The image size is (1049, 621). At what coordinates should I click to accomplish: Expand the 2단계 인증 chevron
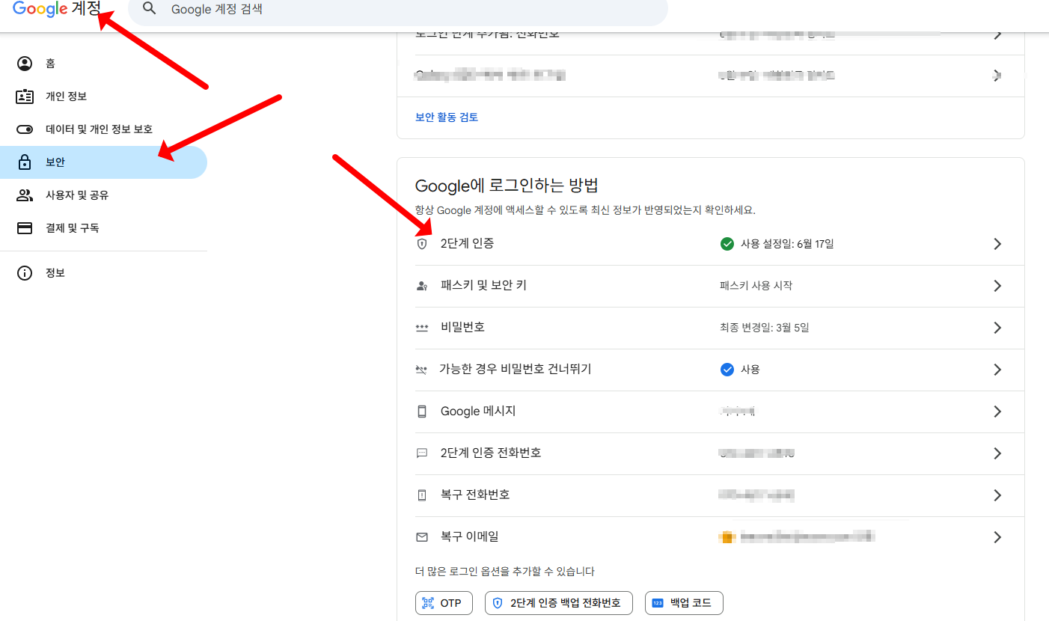(997, 244)
